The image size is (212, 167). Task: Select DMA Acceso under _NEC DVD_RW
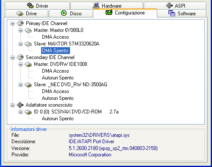(x=56, y=91)
